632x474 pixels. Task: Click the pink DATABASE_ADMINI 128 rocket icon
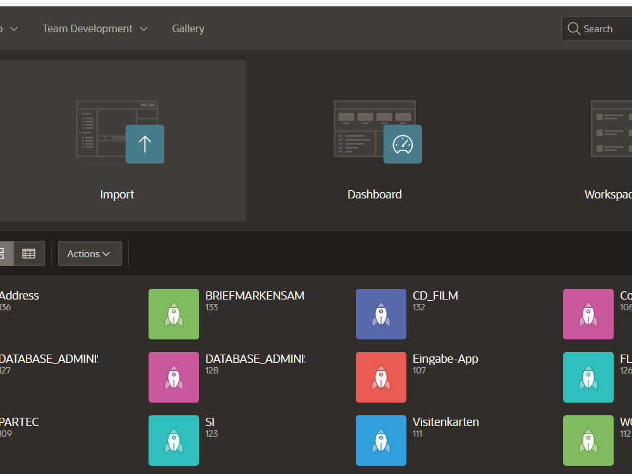tap(174, 377)
